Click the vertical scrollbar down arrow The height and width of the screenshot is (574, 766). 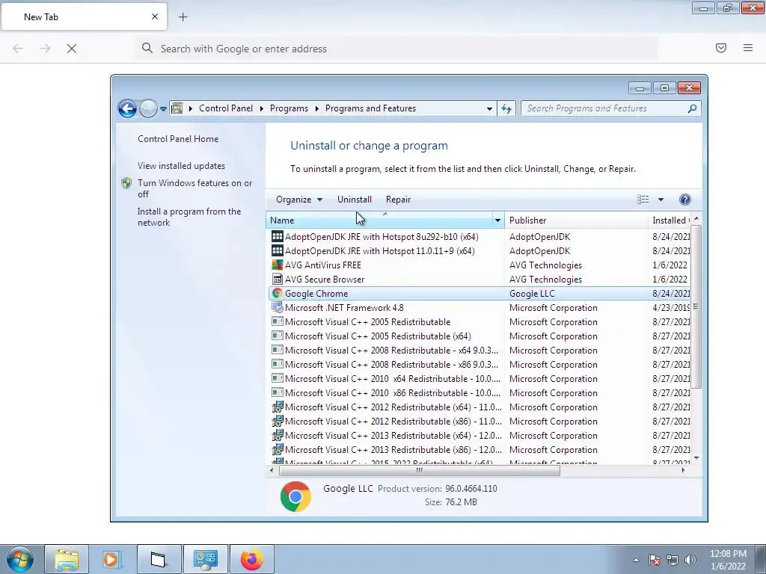pos(696,458)
